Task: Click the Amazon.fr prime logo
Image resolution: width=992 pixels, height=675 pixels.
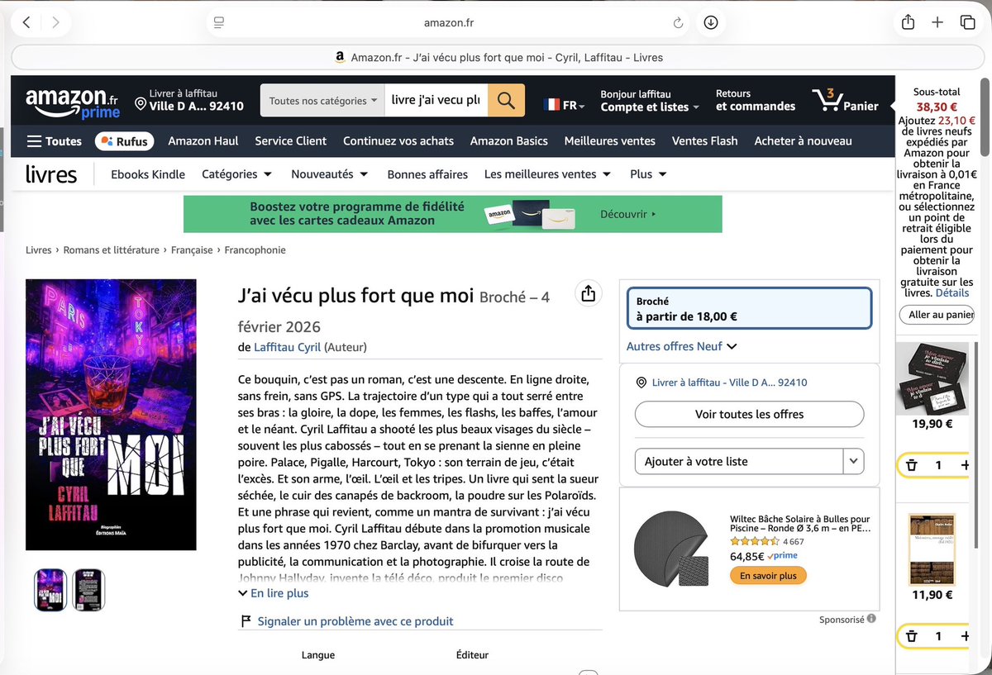Action: [x=73, y=102]
